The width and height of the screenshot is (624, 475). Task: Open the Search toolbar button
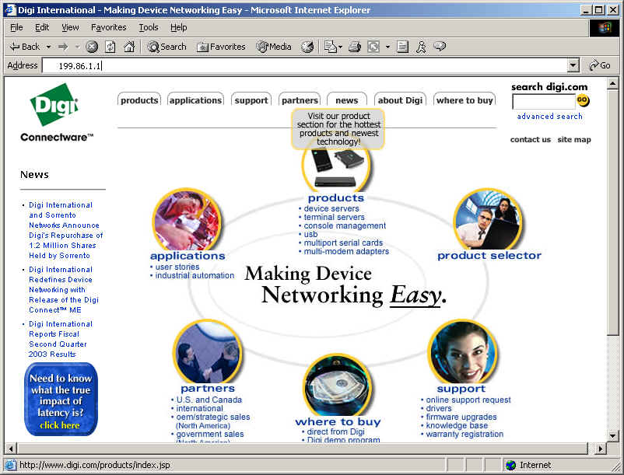point(167,47)
